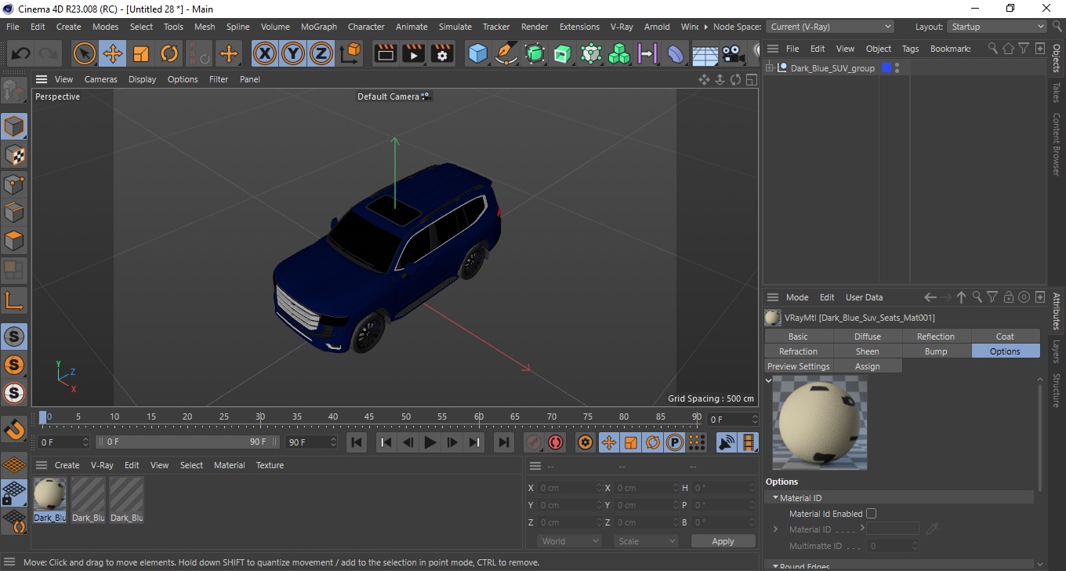Open the material manager Create menu

click(x=67, y=465)
